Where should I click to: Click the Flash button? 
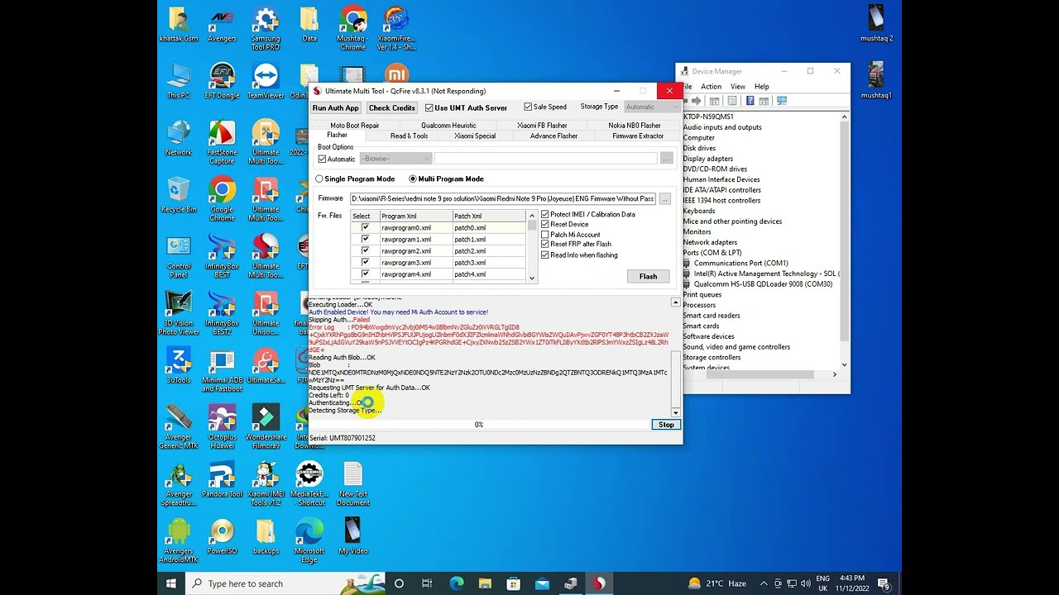point(648,276)
